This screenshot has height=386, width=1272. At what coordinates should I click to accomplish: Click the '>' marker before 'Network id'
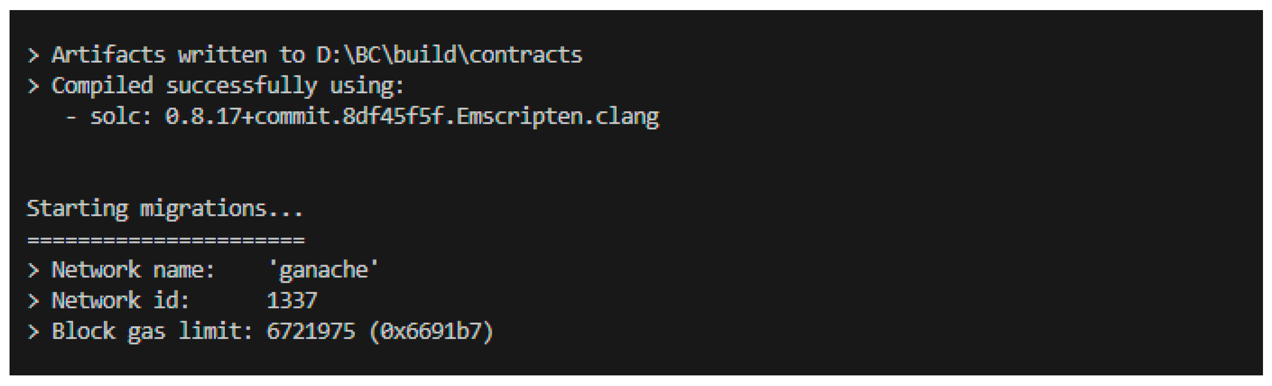pyautogui.click(x=33, y=301)
